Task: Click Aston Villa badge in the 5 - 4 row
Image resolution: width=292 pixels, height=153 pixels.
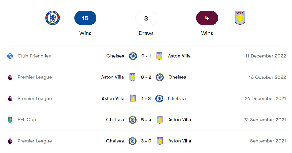Action: pyautogui.click(x=160, y=120)
